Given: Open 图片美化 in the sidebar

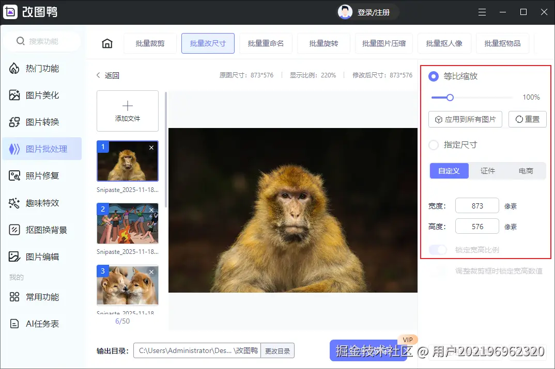Looking at the screenshot, I should click(42, 95).
